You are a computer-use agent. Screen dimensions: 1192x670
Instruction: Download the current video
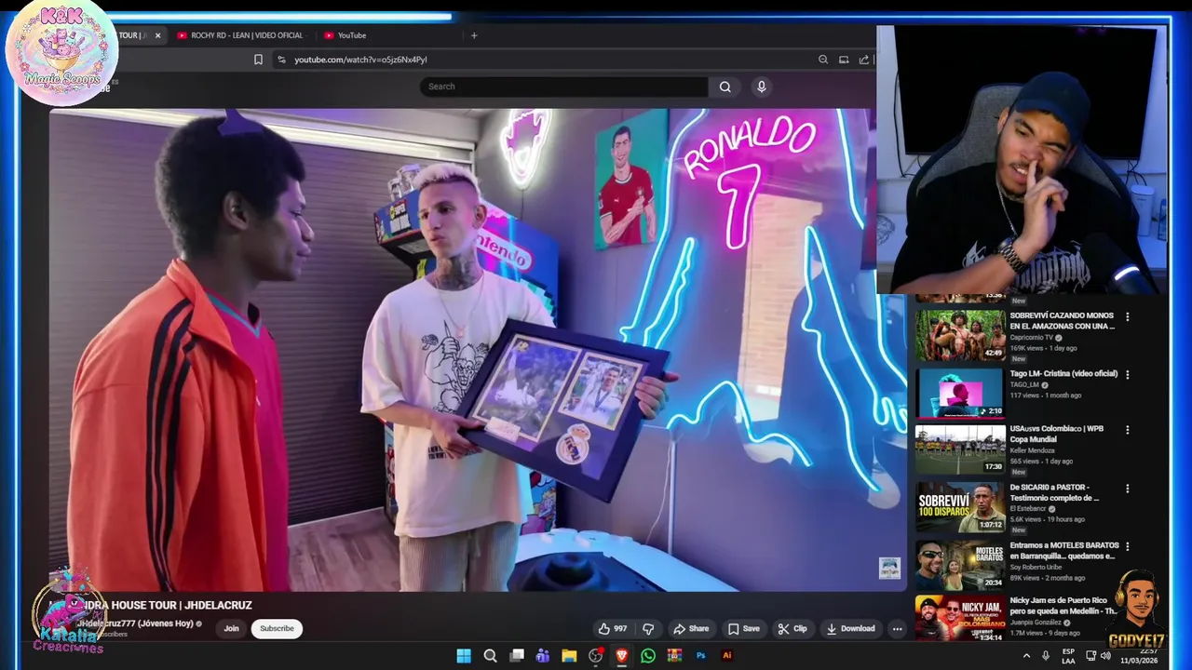[851, 629]
